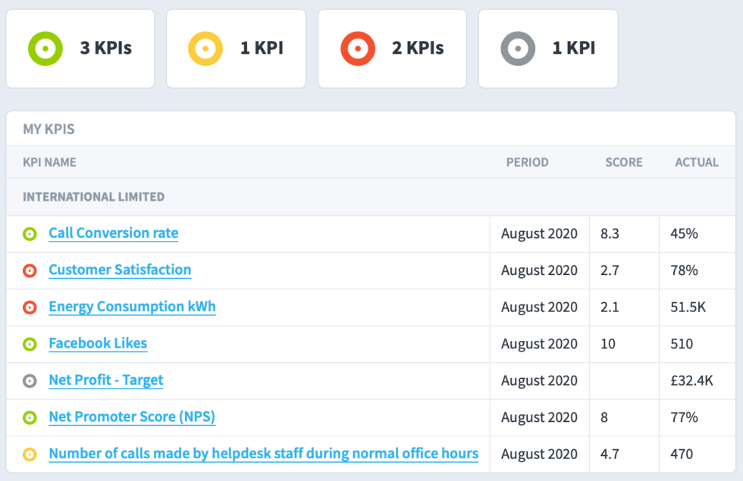Viewport: 743px width, 481px height.
Task: Sort the table by the KPI NAME column
Action: click(50, 162)
